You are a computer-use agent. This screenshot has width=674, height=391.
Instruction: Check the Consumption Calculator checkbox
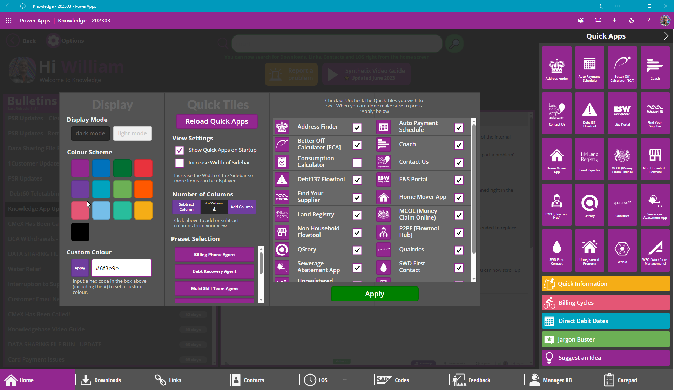pos(357,163)
